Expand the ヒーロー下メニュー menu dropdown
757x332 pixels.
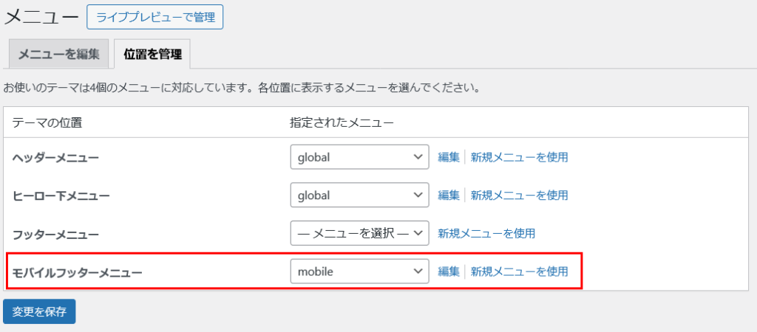tap(359, 196)
